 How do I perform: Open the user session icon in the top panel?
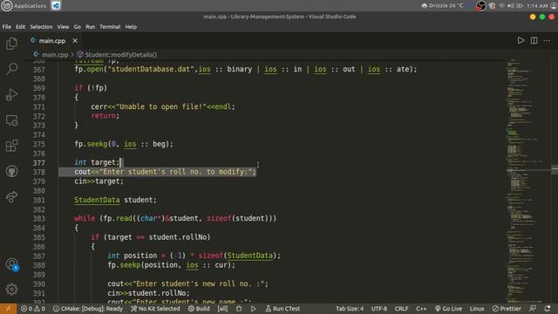(555, 6)
